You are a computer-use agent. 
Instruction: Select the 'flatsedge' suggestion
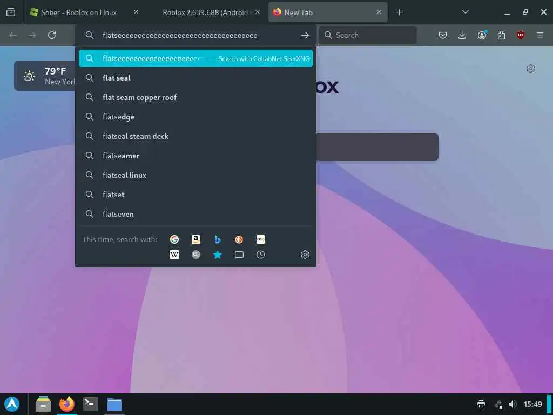pos(195,117)
